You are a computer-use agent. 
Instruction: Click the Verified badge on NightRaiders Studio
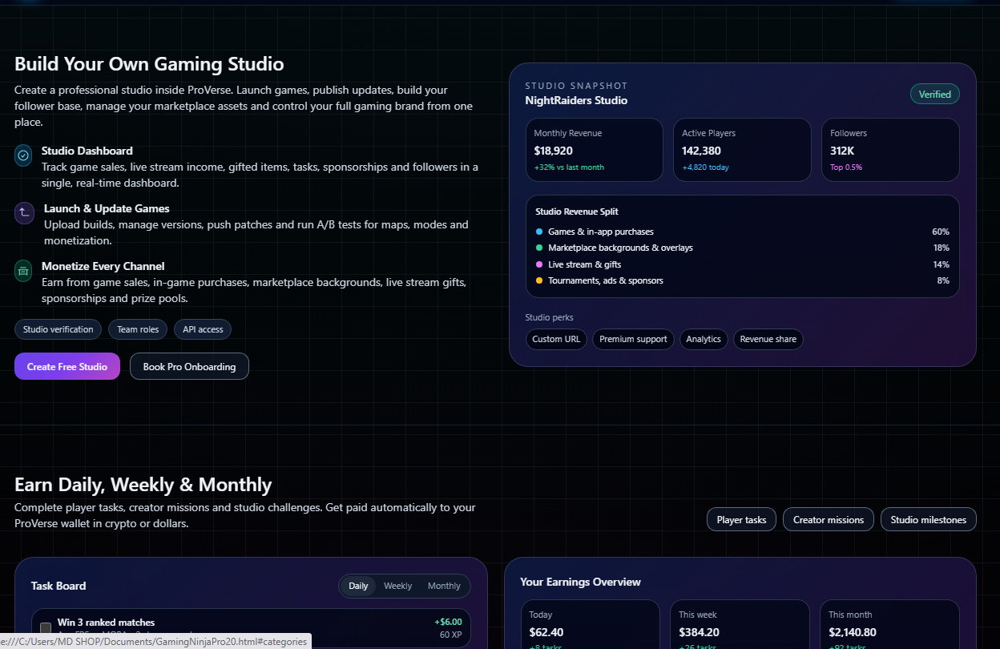tap(934, 95)
